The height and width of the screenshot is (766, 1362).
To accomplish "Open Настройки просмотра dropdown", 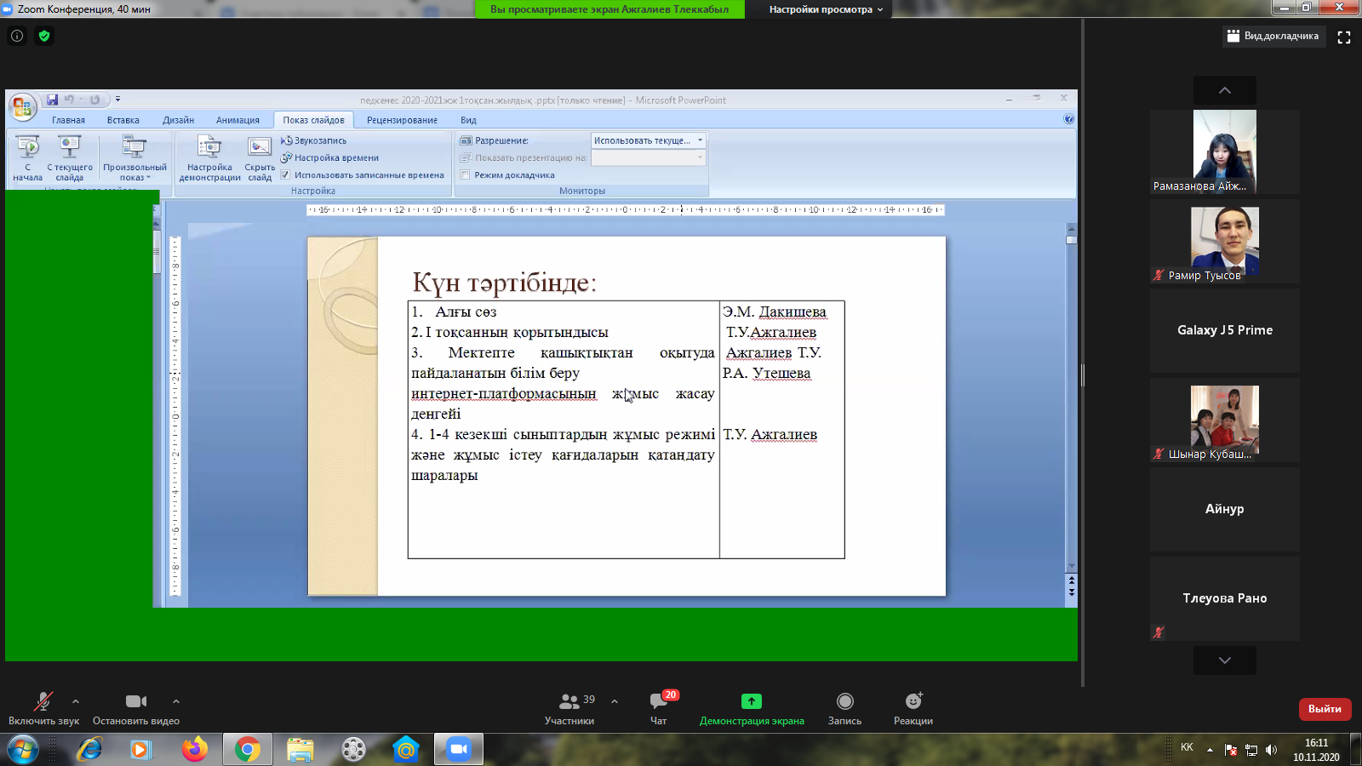I will tap(826, 9).
